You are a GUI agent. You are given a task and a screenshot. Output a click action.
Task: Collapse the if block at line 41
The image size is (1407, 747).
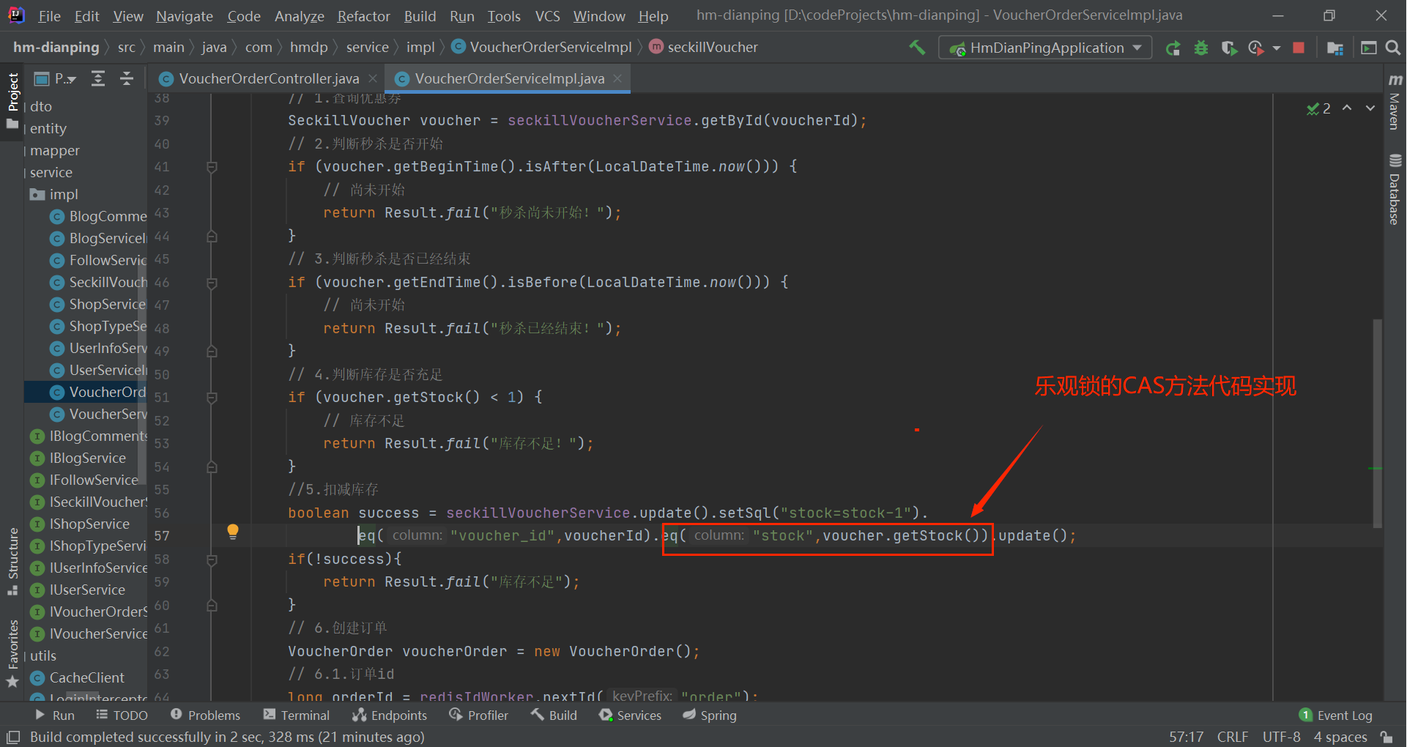click(212, 167)
